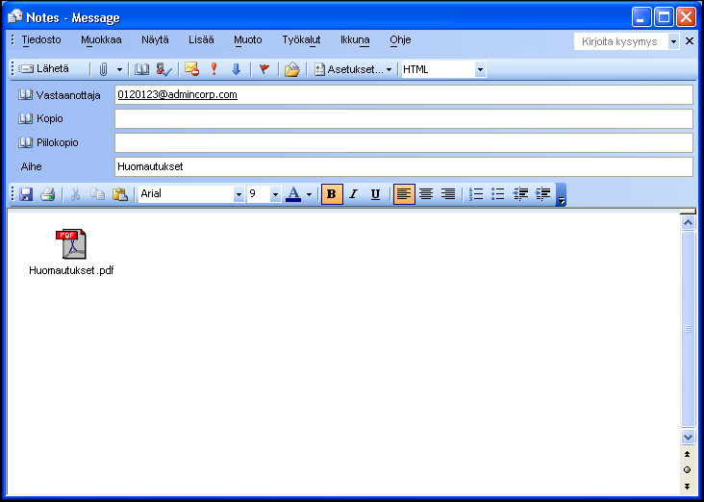Click the save floppy disk icon

click(x=26, y=194)
